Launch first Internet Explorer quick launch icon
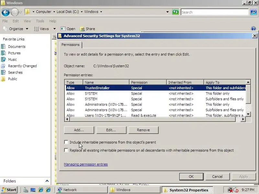The width and height of the screenshot is (259, 194). pos(41,190)
